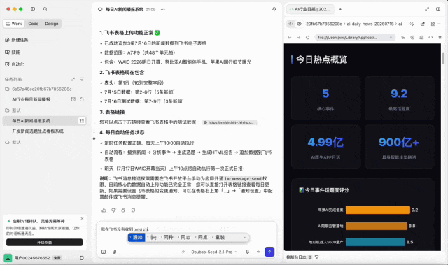448x265 pixels.
Task: Click breadcrumb ai-daily-news-20260715
Action: (370, 24)
